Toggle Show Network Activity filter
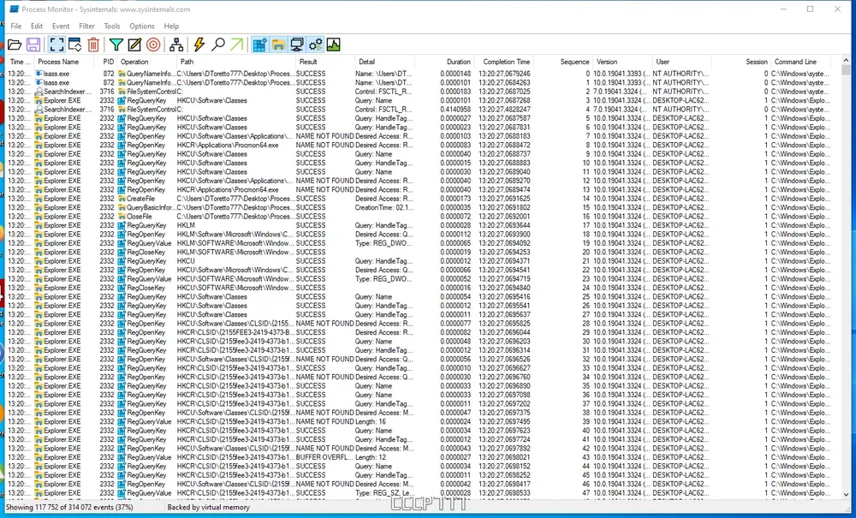The width and height of the screenshot is (856, 518). 297,45
